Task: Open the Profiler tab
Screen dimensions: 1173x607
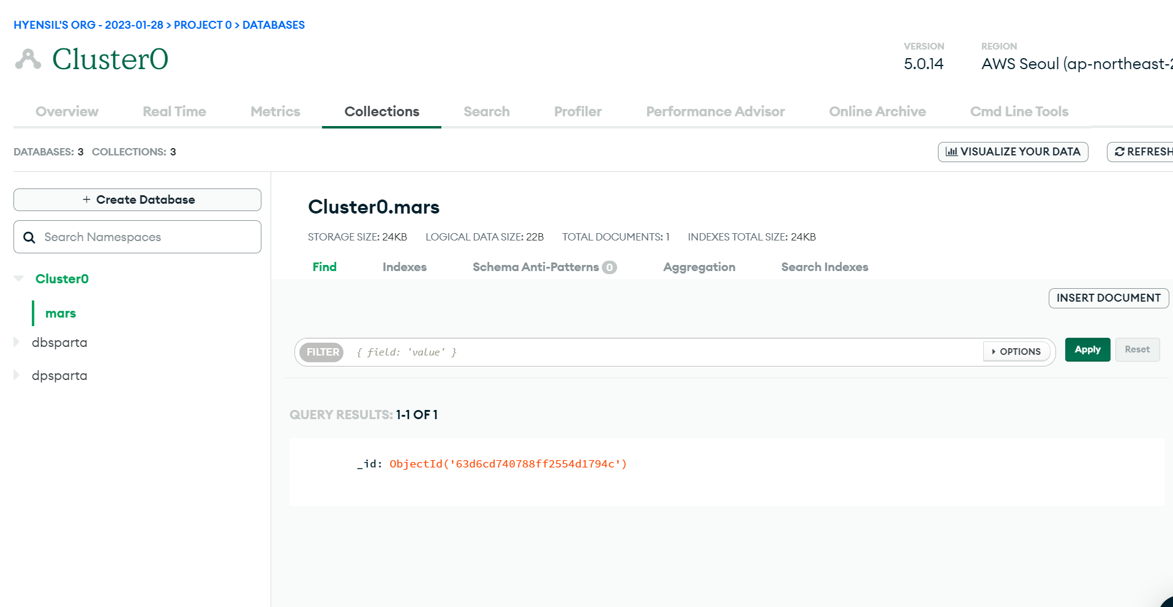Action: 578,111
